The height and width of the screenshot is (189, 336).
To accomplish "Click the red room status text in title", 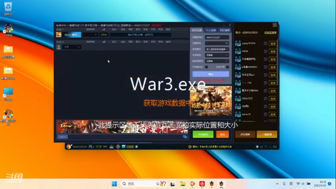I will [x=156, y=25].
